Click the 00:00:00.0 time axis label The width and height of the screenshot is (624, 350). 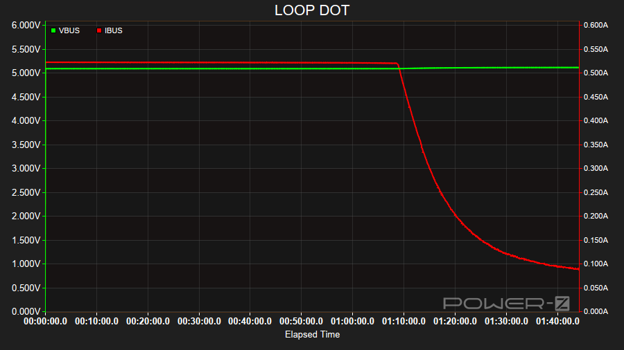pyautogui.click(x=46, y=322)
